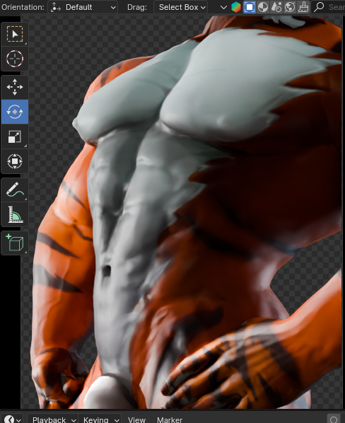345x423 pixels.
Task: Click the magnifier search field
Action: (328, 7)
